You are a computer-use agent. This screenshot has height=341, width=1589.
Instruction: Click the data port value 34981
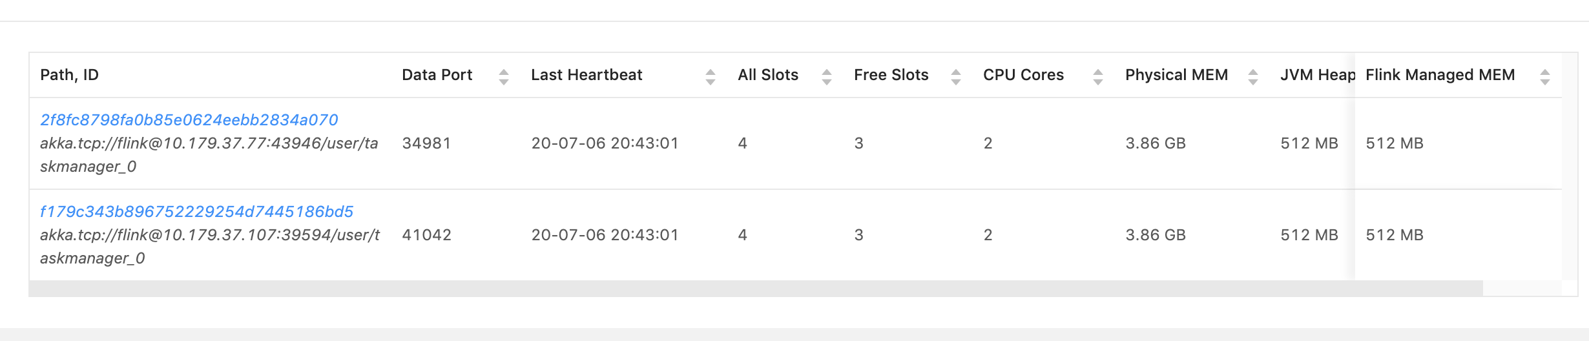coord(426,143)
